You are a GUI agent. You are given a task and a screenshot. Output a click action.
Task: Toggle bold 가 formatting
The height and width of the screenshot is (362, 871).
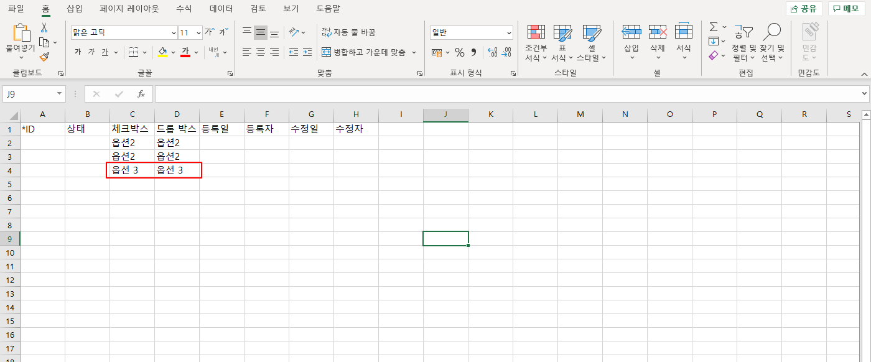click(x=78, y=52)
